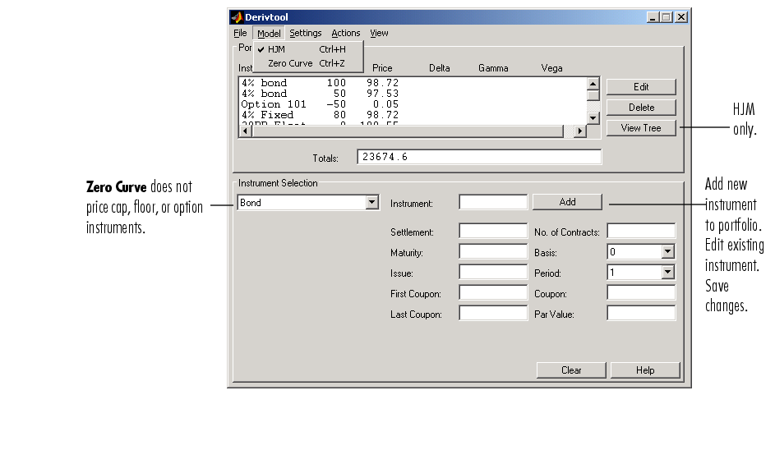775x450 pixels.
Task: Select the checked HJM model entry
Action: (309, 49)
